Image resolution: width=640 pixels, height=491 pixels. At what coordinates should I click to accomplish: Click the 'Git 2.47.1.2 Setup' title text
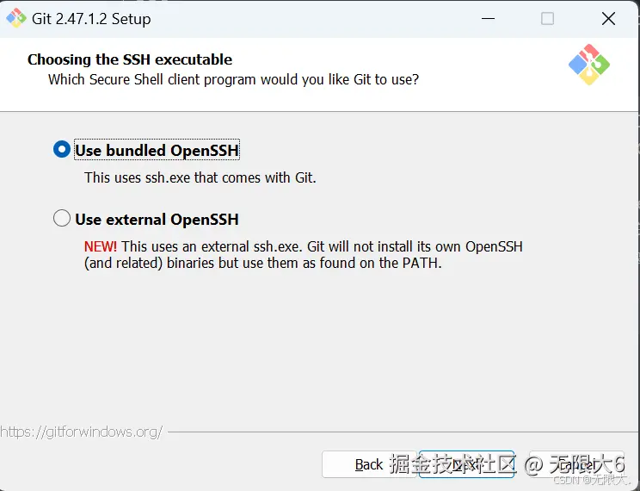pos(91,19)
